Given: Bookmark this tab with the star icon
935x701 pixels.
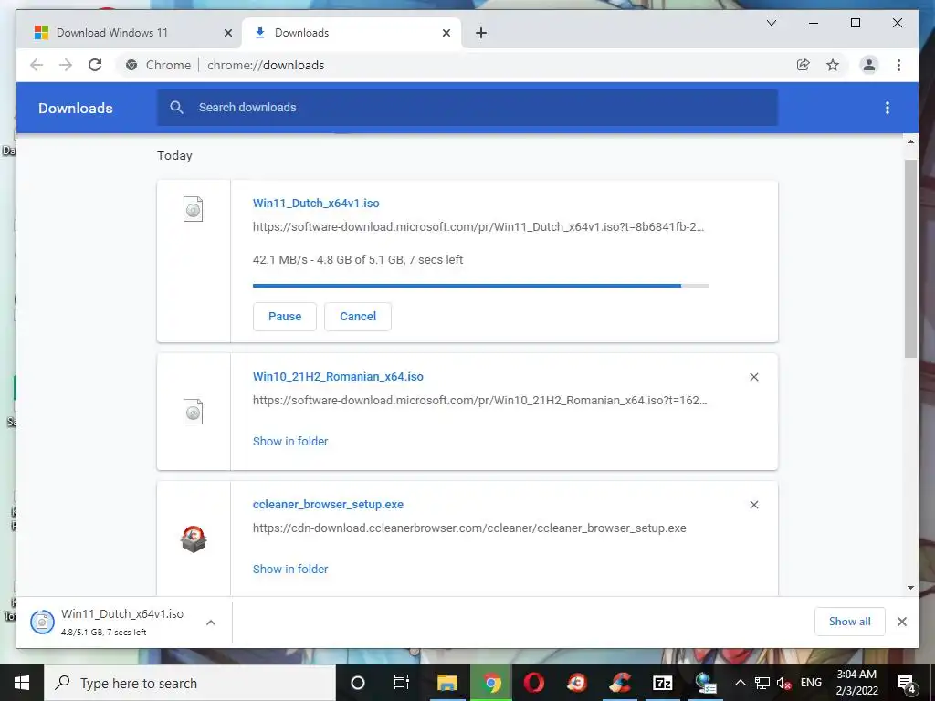Looking at the screenshot, I should pyautogui.click(x=833, y=65).
